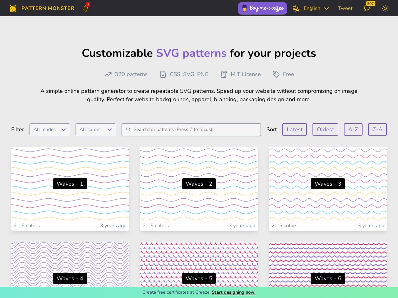Sort patterns A-Z
Image resolution: width=398 pixels, height=298 pixels.
click(x=353, y=129)
